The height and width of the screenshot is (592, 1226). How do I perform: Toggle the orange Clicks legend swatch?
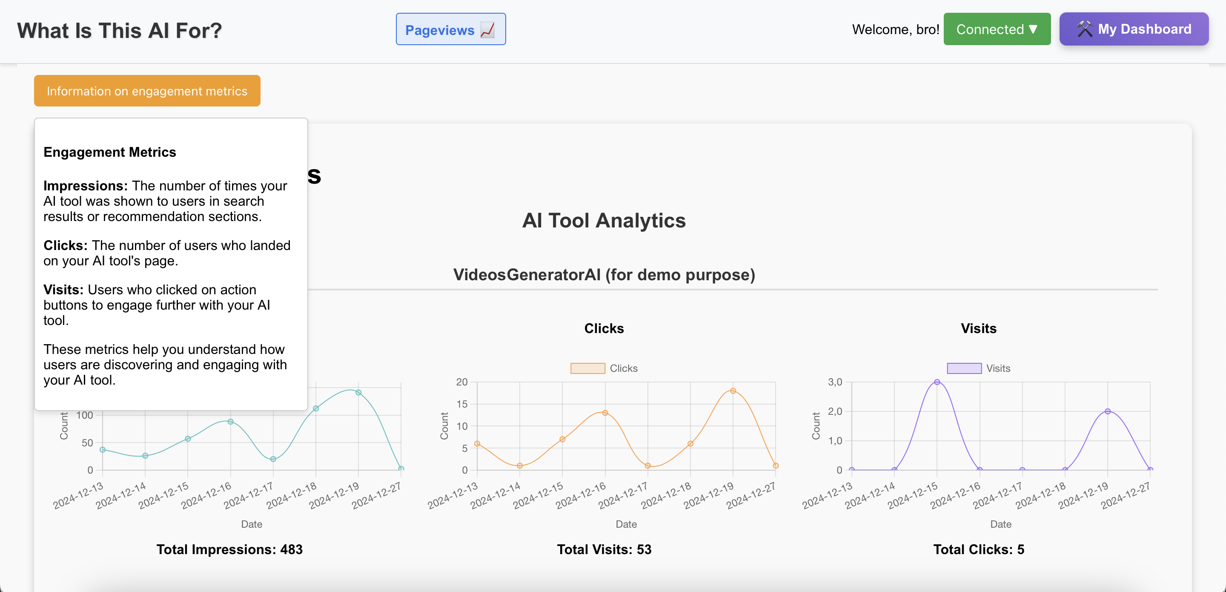[587, 368]
